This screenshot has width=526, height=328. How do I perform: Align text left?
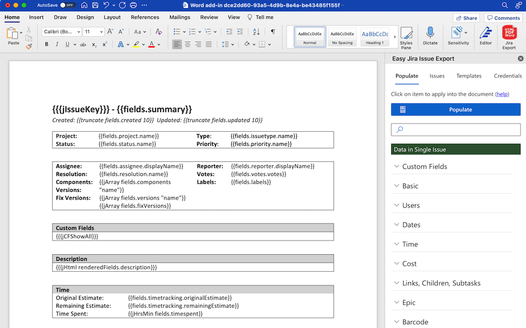(177, 44)
